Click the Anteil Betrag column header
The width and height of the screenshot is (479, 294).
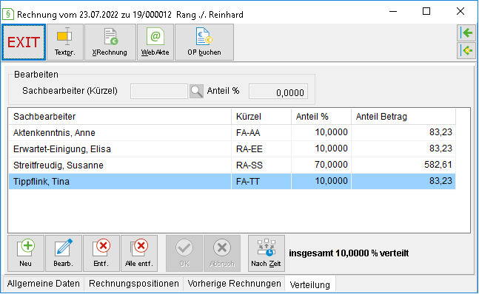point(403,117)
